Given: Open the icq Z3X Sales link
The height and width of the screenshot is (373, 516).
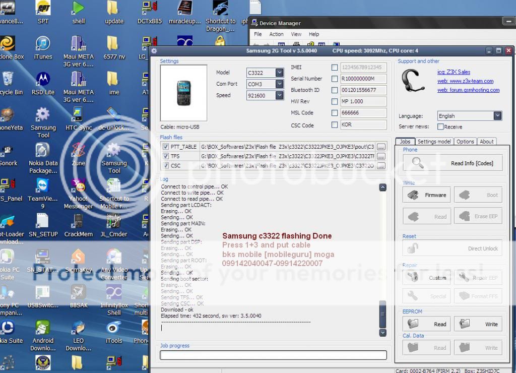Looking at the screenshot, I should pos(454,72).
